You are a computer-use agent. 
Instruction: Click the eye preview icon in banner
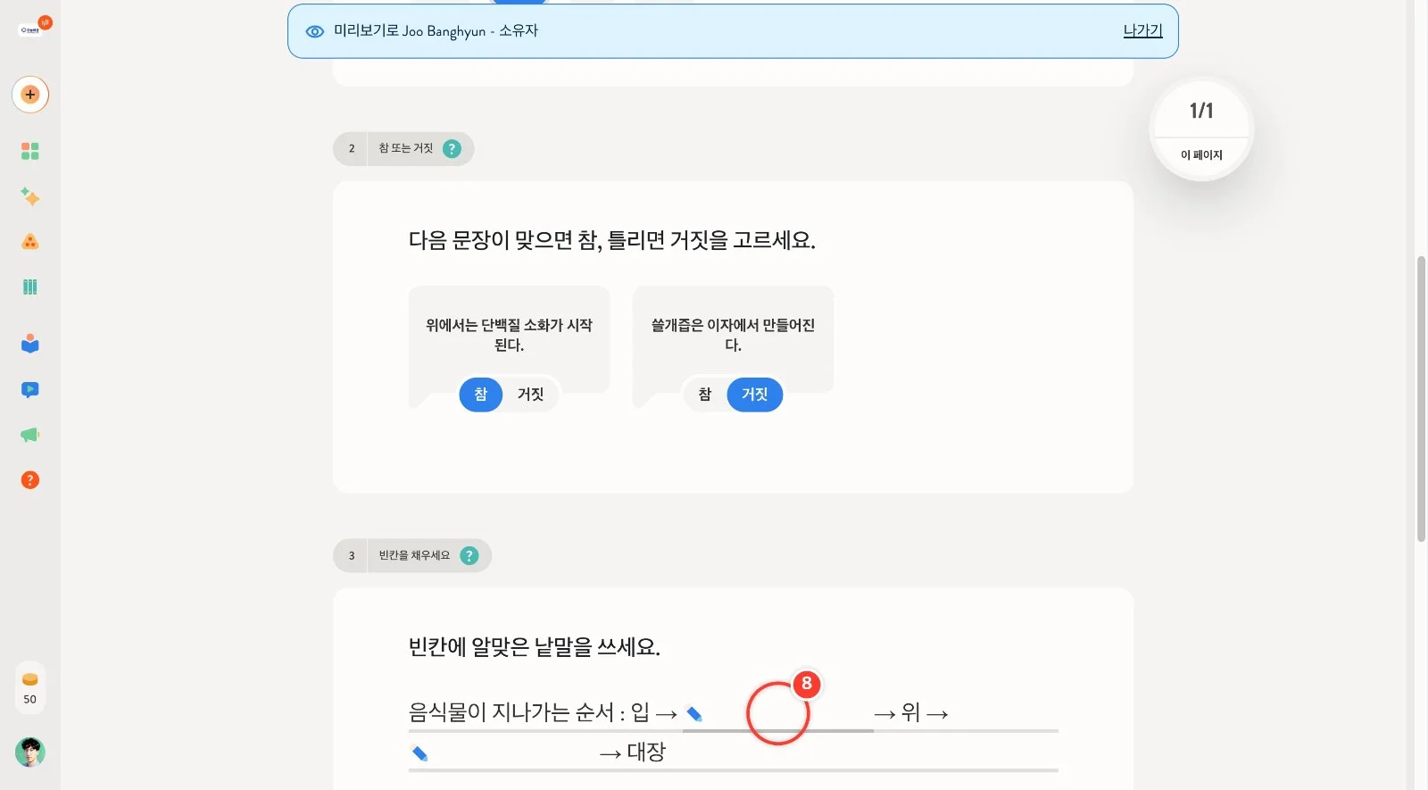pyautogui.click(x=314, y=31)
